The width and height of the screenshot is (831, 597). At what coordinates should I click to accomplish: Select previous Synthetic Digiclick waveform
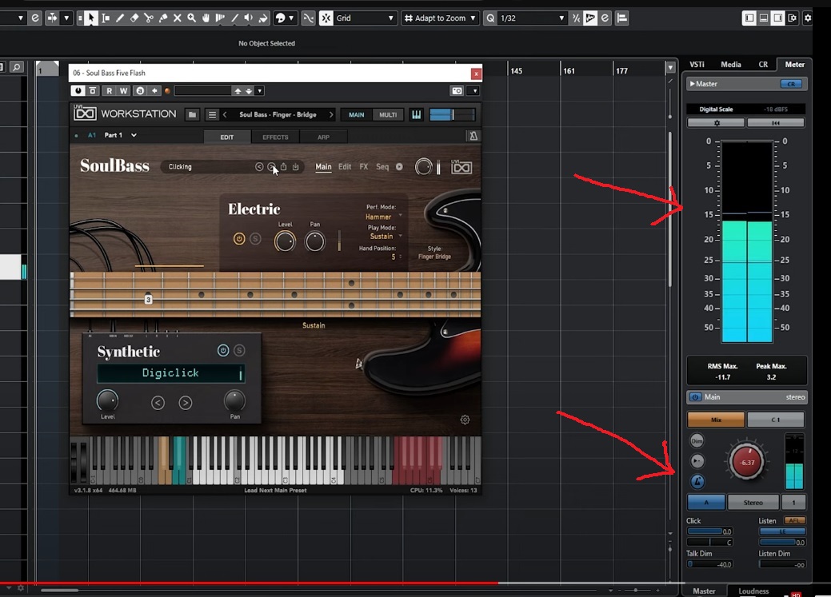tap(158, 403)
